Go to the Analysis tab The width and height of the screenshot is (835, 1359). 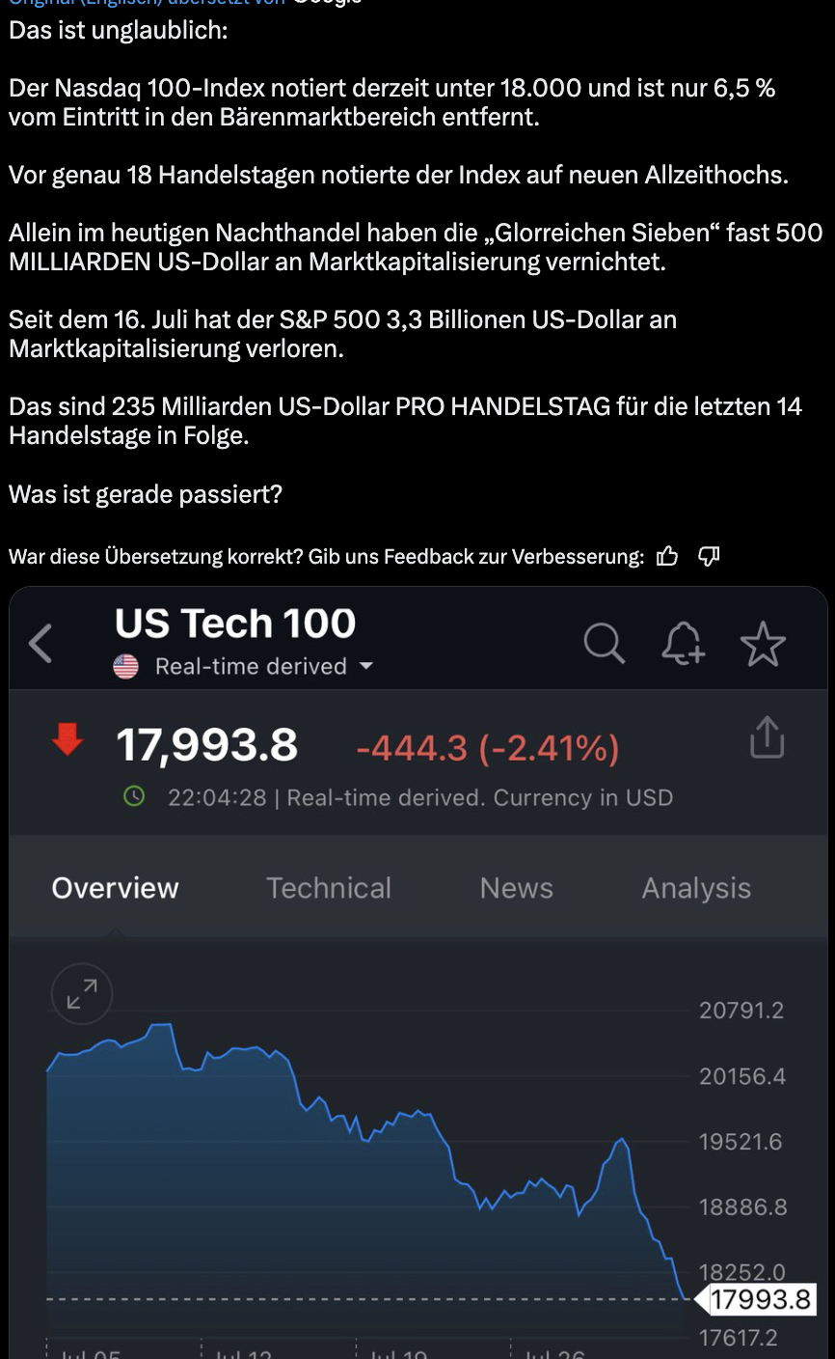(696, 888)
